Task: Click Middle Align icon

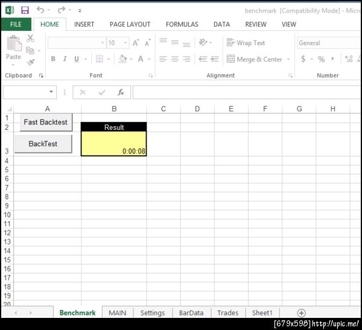Action: [x=175, y=42]
